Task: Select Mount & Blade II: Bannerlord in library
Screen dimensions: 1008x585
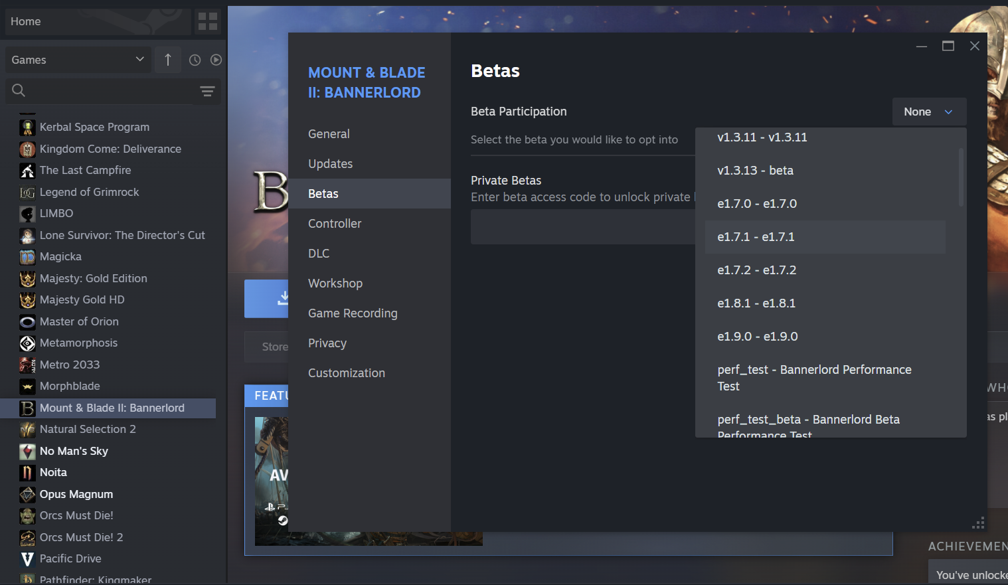Action: [x=108, y=408]
